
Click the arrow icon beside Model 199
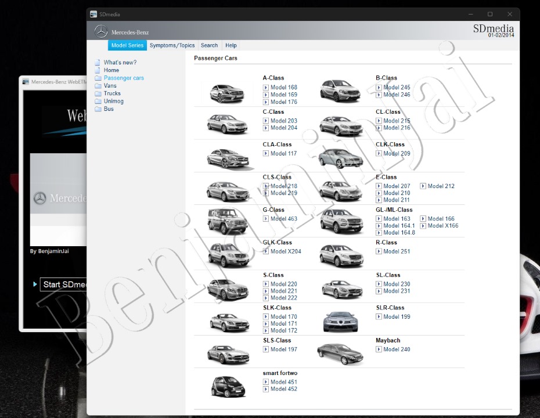click(379, 317)
